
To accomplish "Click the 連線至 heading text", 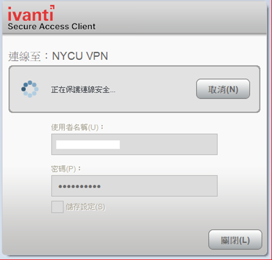I will pyautogui.click(x=25, y=56).
